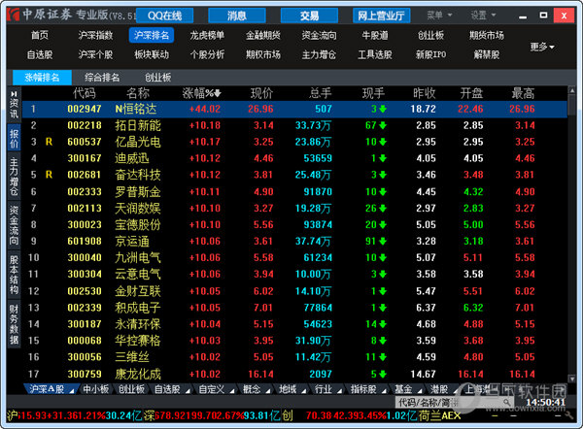Open 股本结构 sidebar tab
Screen dimensions: 583x429
click(15, 275)
